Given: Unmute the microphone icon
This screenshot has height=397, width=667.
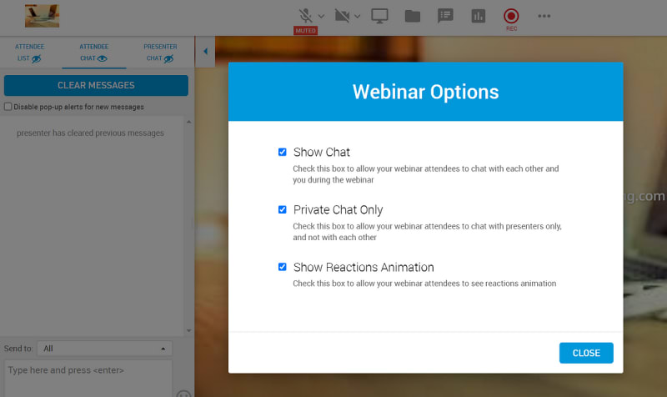Looking at the screenshot, I should pos(306,15).
